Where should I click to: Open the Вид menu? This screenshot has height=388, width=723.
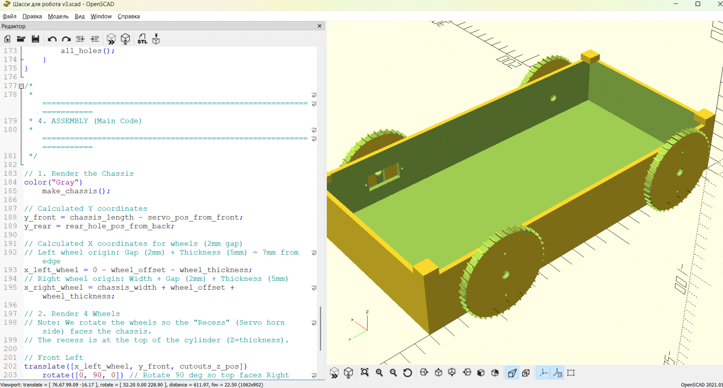[80, 16]
